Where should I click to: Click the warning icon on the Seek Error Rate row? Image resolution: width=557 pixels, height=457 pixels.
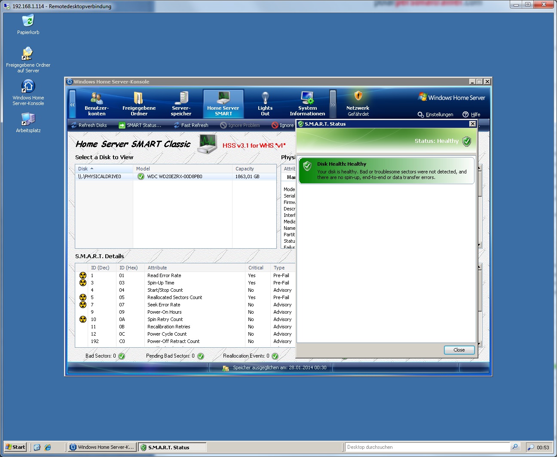click(x=83, y=305)
